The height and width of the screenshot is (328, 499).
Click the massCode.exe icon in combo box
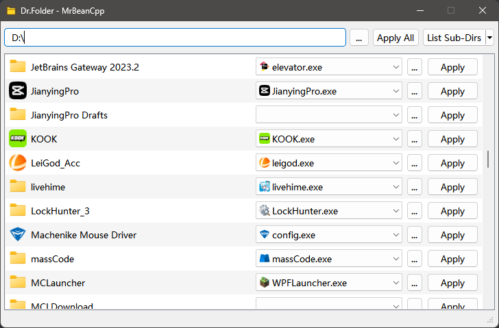pyautogui.click(x=264, y=259)
